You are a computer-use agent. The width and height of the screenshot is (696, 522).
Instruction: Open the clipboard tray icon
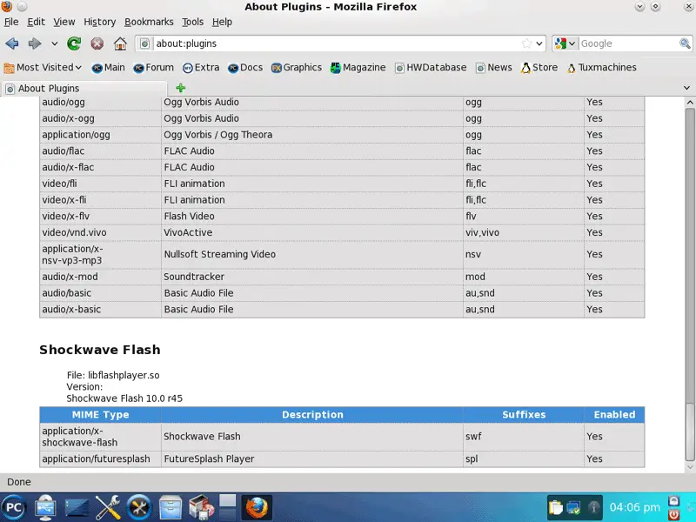(x=555, y=507)
